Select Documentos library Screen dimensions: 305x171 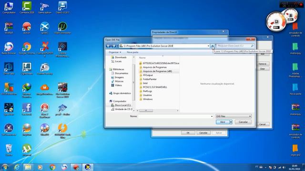pyautogui.click(x=120, y=73)
